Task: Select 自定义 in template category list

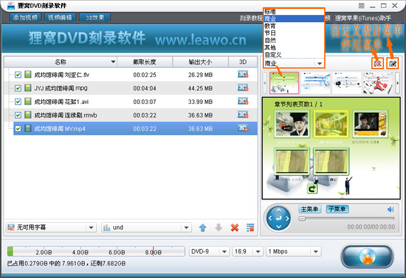Action: [294, 55]
